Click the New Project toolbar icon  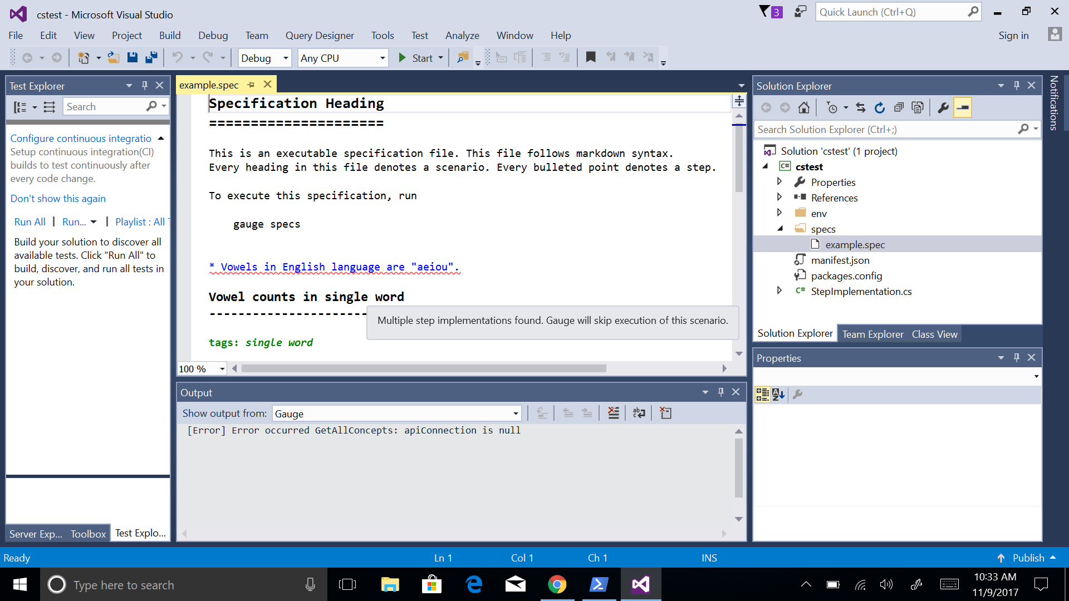tap(84, 57)
